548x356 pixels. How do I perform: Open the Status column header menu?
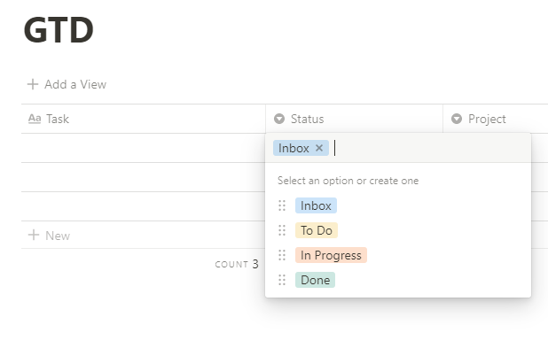pos(307,119)
